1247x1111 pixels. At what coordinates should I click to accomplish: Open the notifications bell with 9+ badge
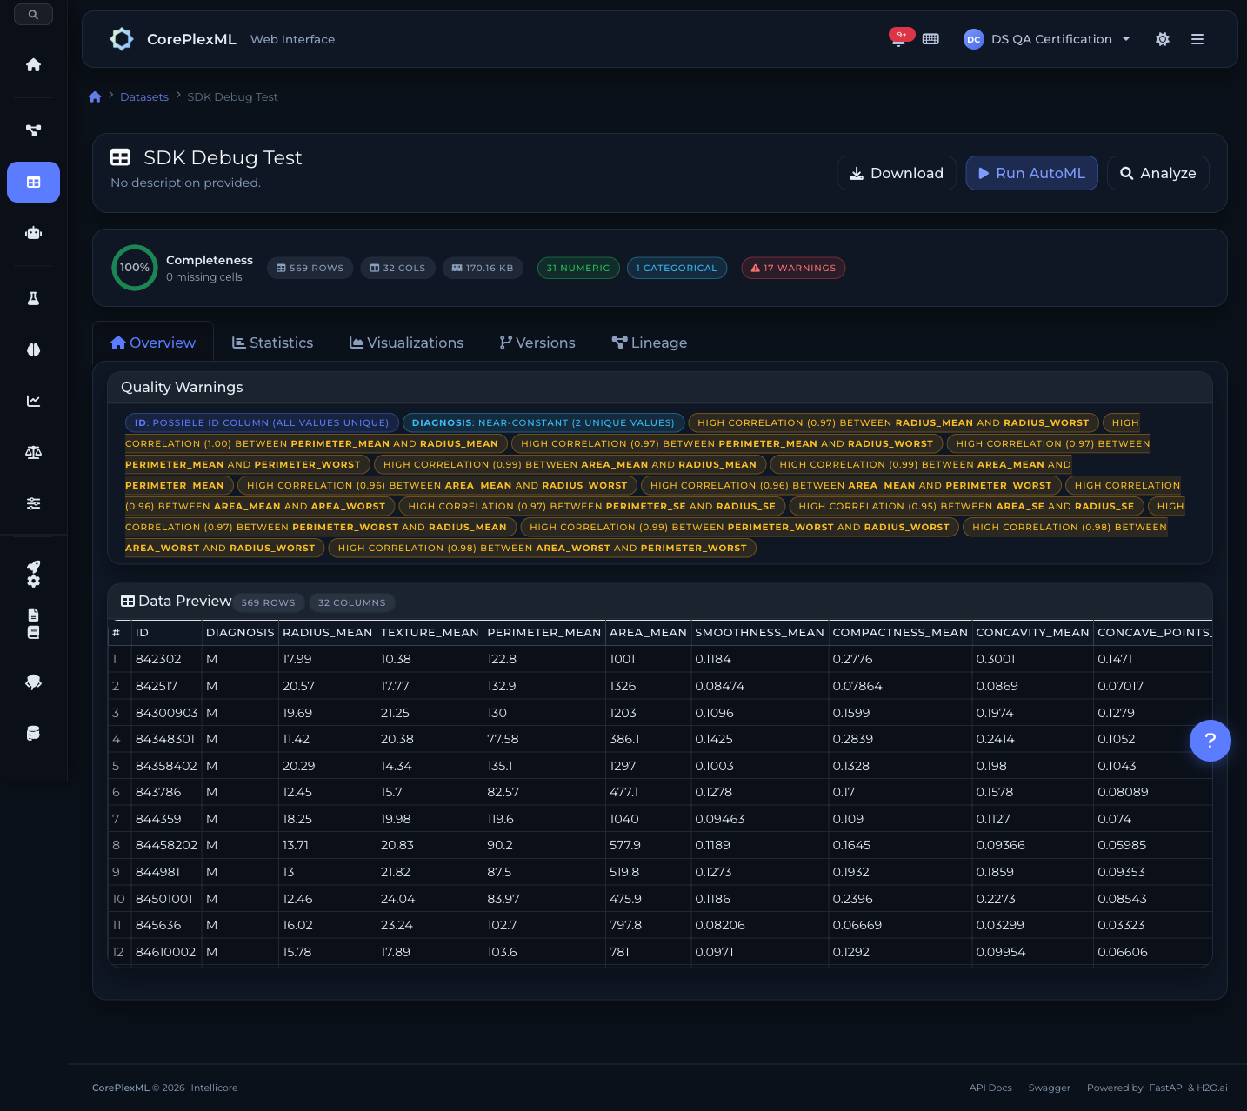[898, 39]
